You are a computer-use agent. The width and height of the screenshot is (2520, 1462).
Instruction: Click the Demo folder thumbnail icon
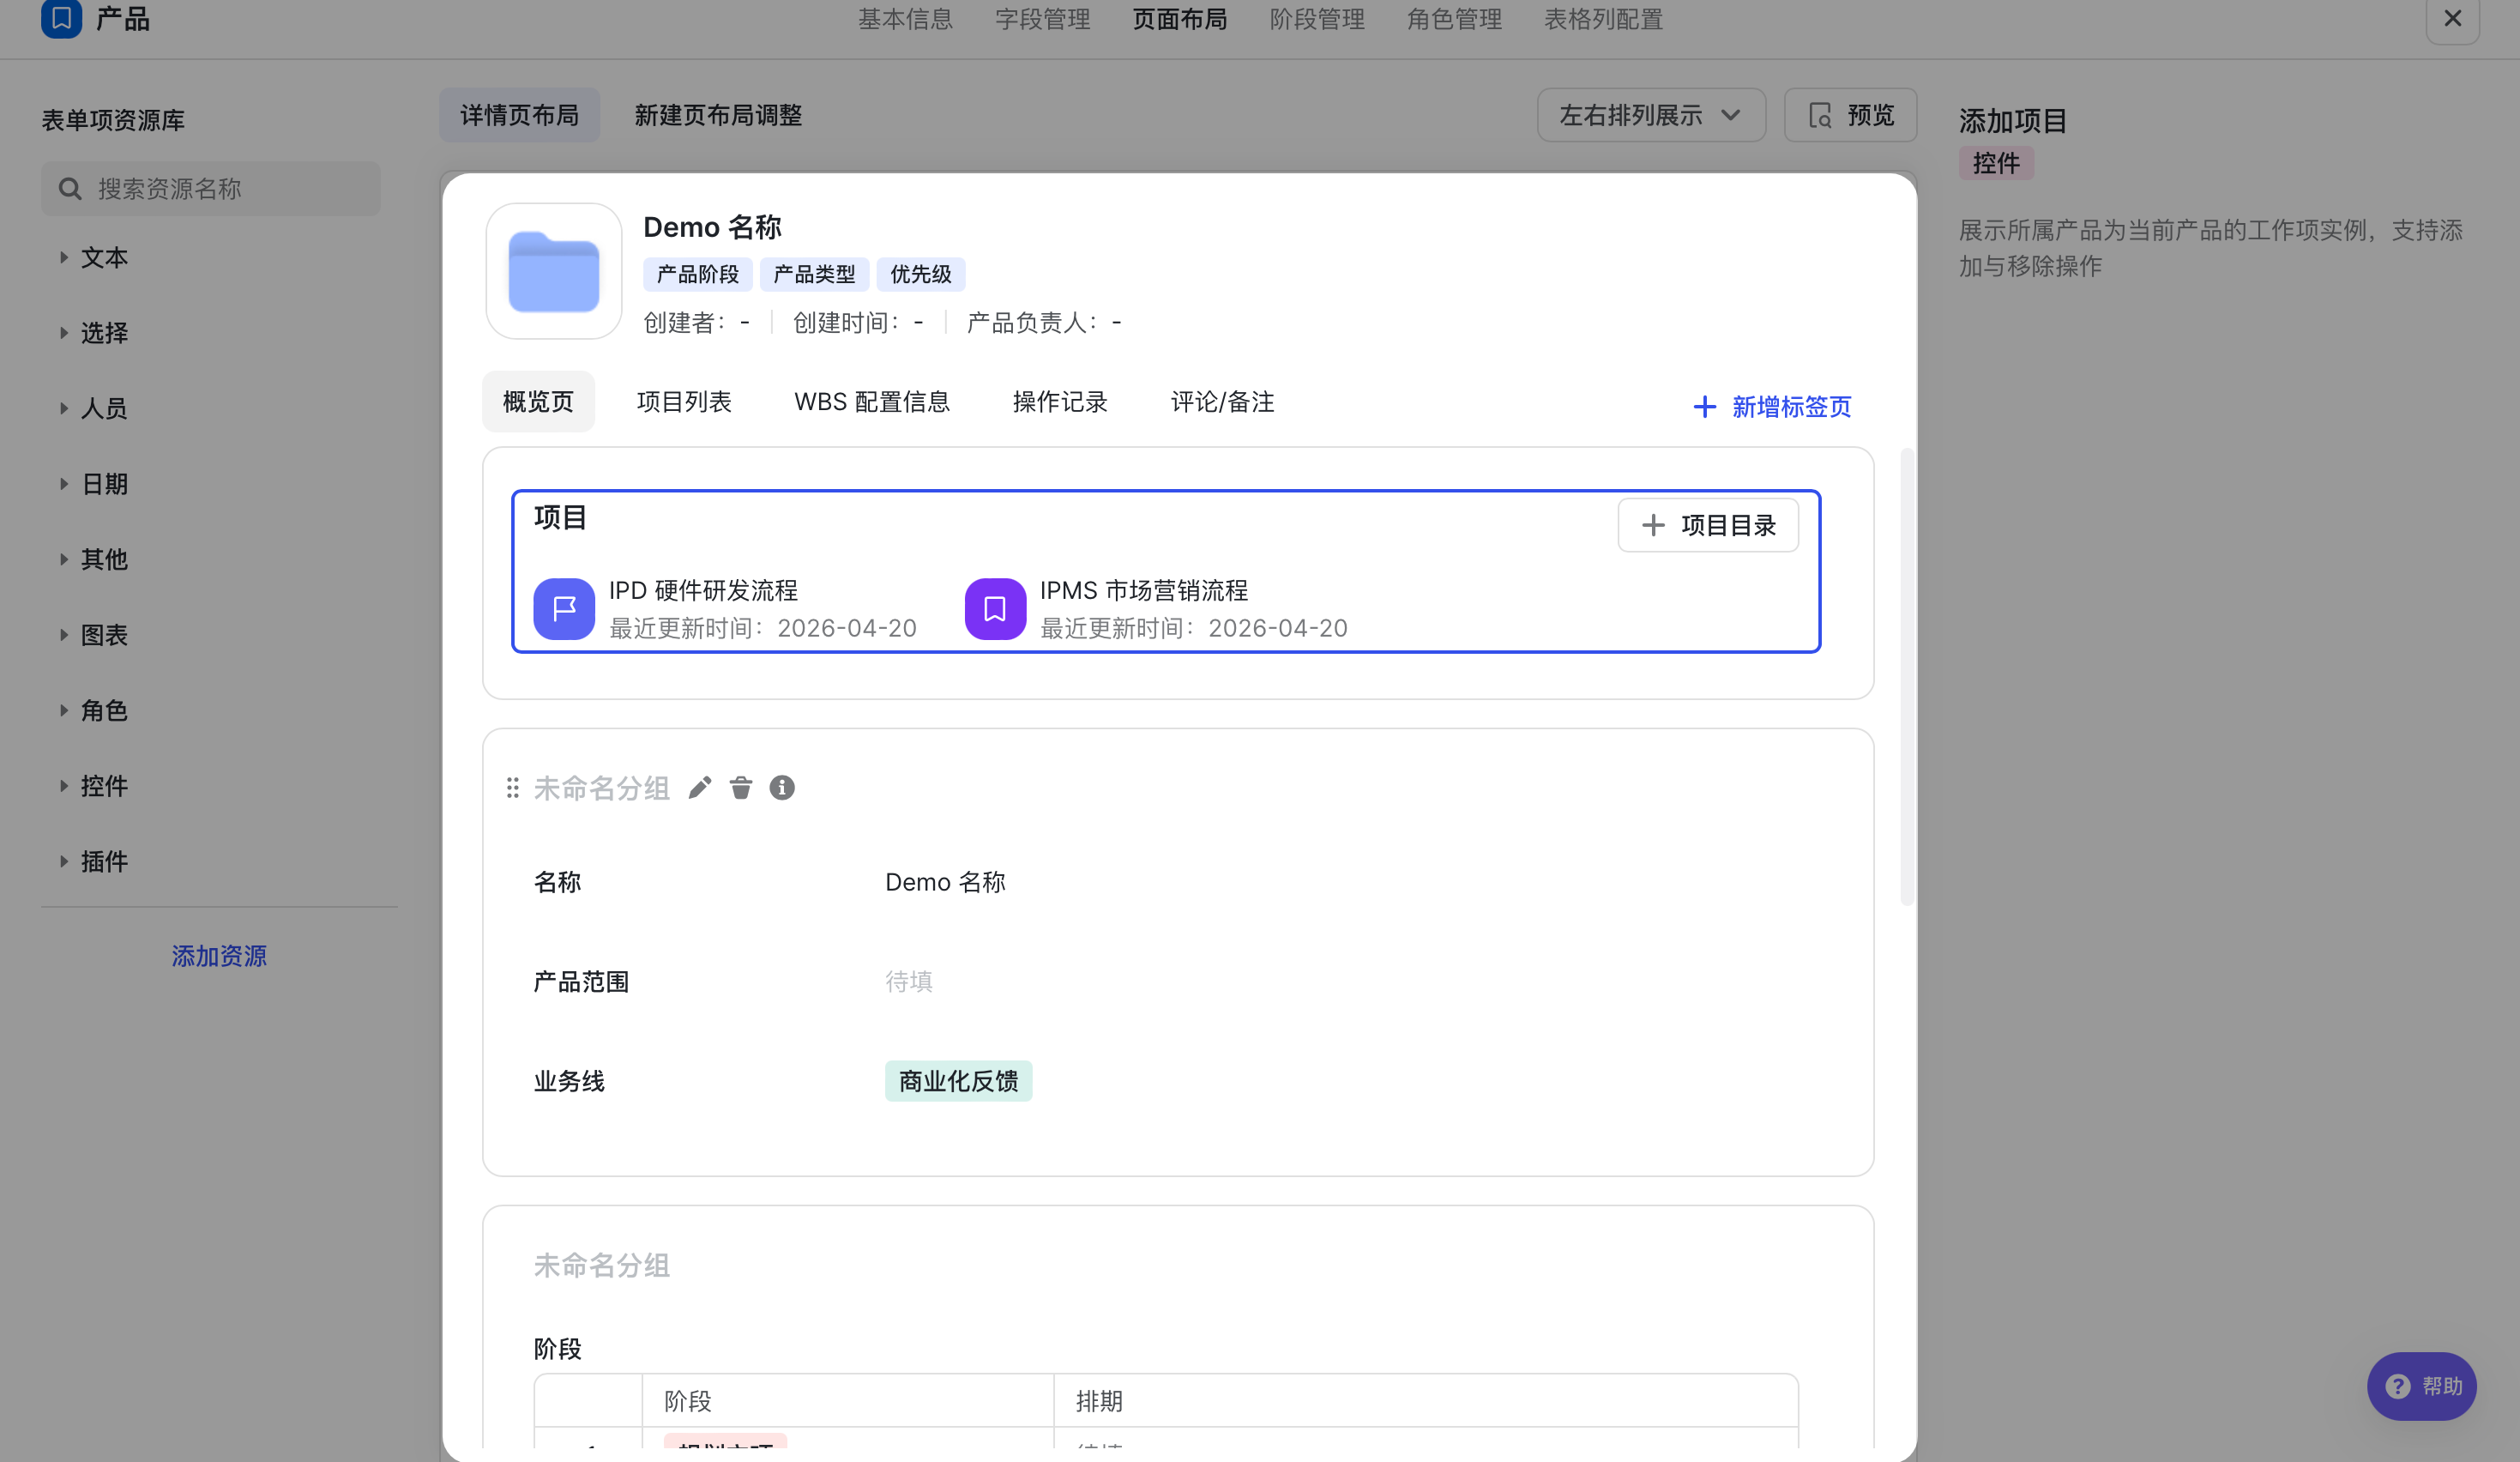tap(554, 271)
